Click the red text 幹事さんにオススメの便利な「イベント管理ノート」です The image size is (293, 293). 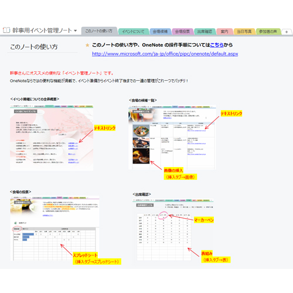[62, 73]
